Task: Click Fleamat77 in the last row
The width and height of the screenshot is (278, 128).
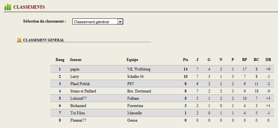Action: pos(78,120)
